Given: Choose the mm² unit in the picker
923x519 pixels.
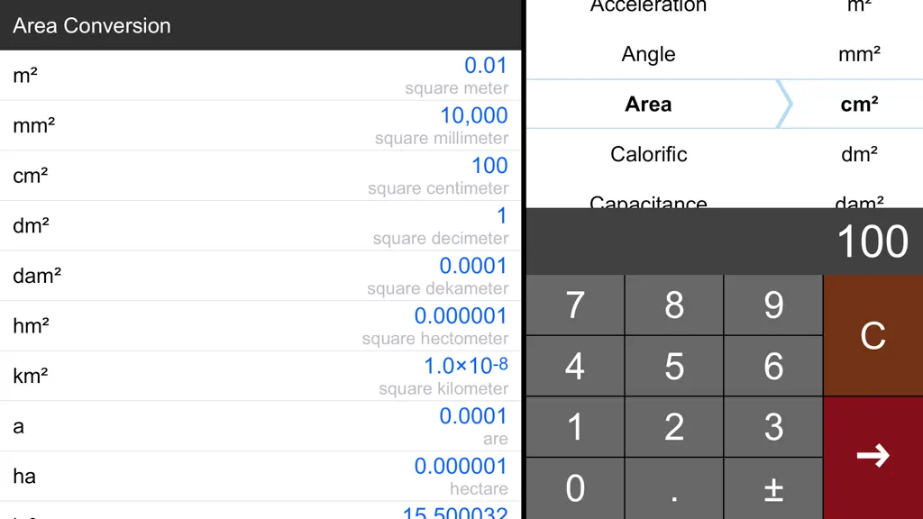Looking at the screenshot, I should tap(859, 54).
